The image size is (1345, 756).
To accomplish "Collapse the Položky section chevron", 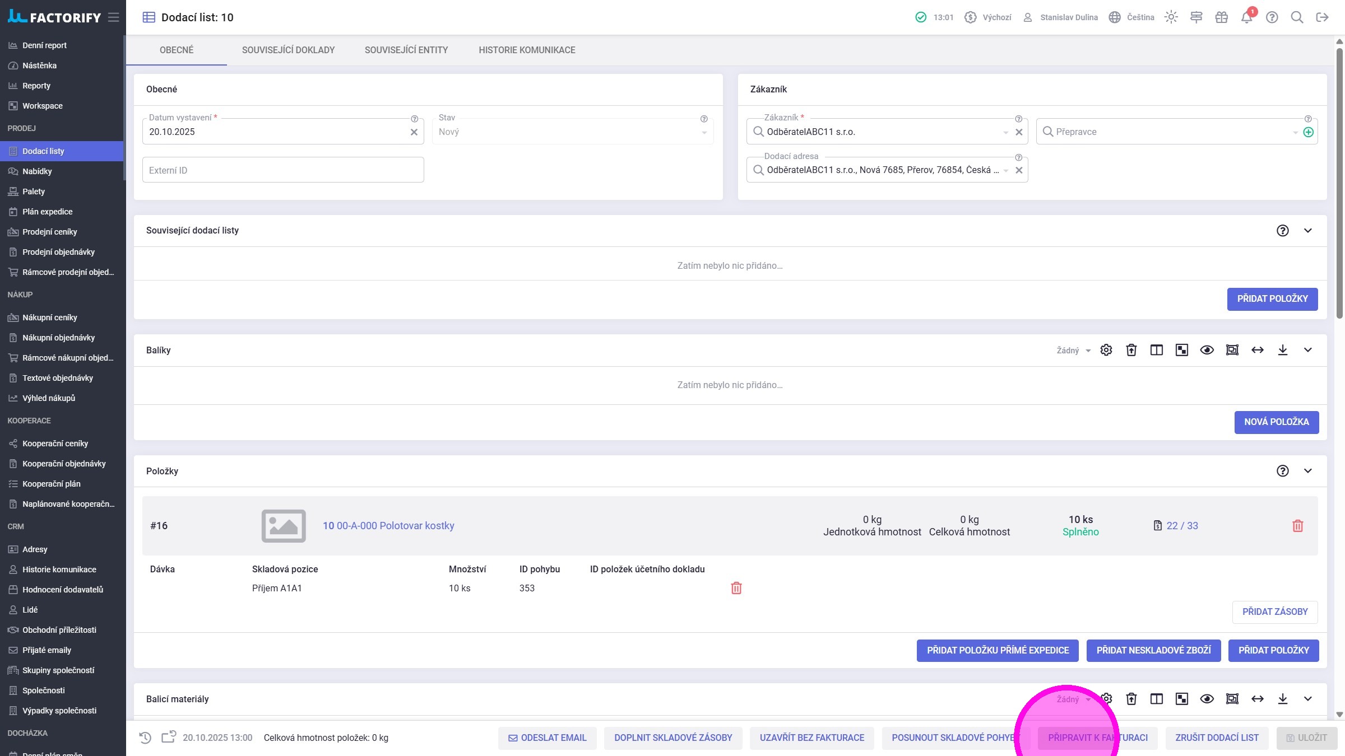I will point(1307,471).
